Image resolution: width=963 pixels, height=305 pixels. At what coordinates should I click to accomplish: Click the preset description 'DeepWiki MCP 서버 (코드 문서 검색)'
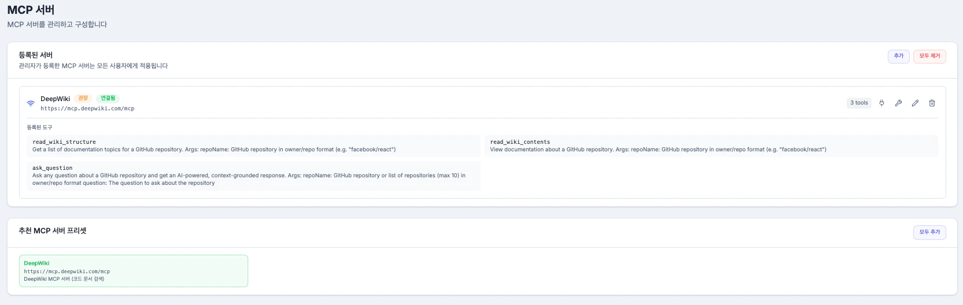click(x=64, y=279)
